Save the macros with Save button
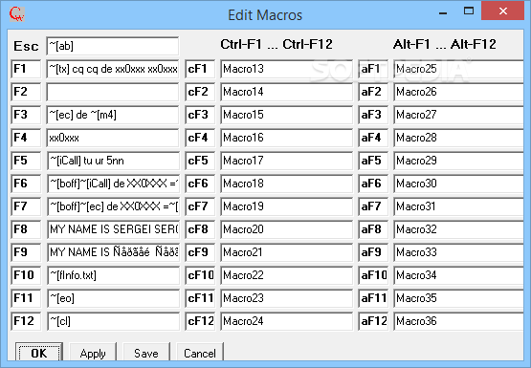This screenshot has height=368, width=531. click(146, 353)
